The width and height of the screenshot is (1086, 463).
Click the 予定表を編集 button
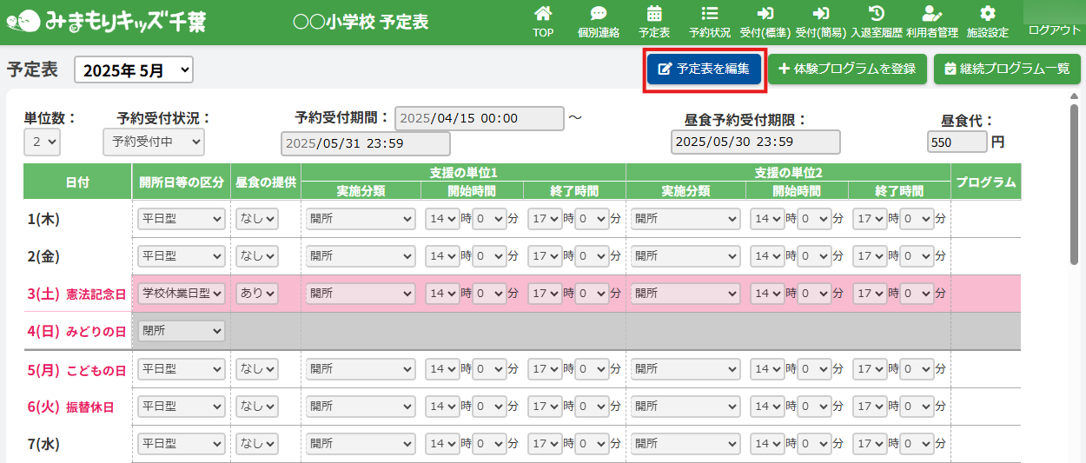tap(704, 69)
